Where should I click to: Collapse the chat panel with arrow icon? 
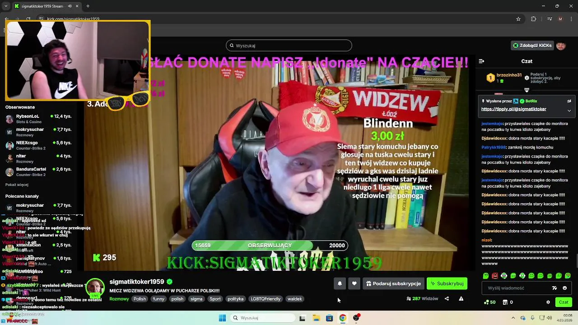point(481,61)
